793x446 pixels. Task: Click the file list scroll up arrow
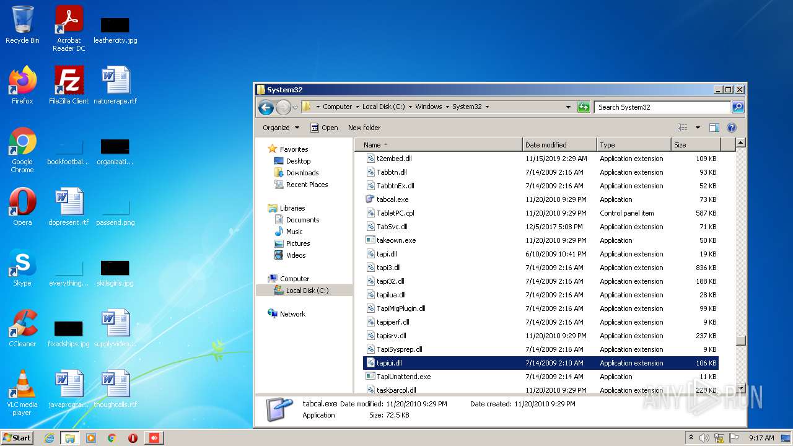click(740, 143)
